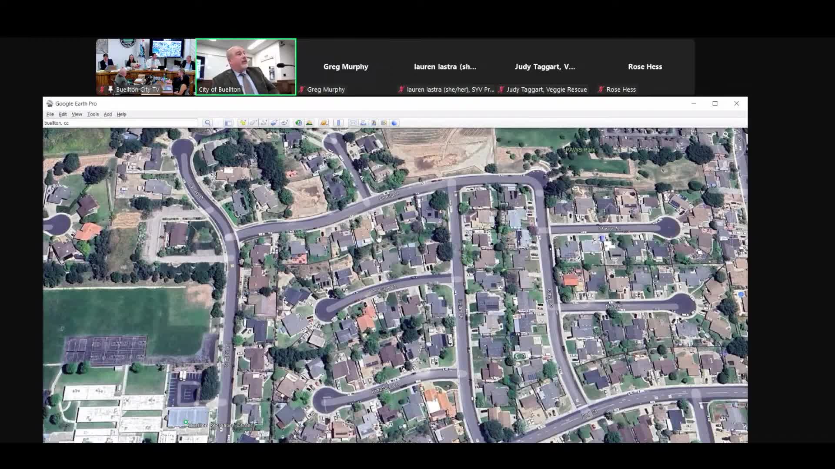Screen dimensions: 835x469
Task: Click the Sign in to Google Earth globe icon
Action: [394, 123]
